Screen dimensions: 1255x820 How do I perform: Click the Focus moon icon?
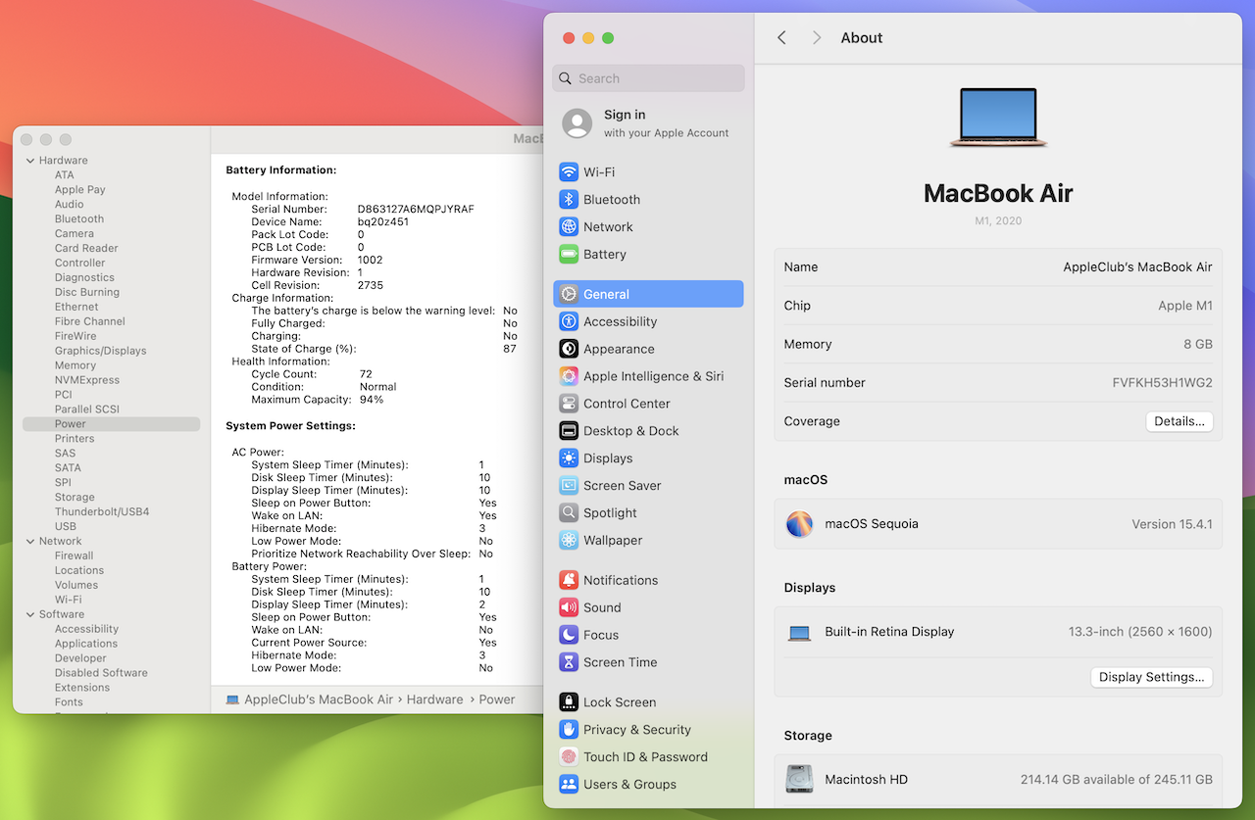coord(569,635)
